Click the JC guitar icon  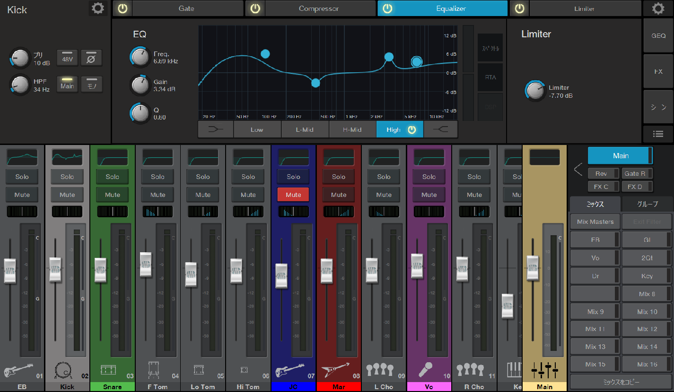tap(289, 370)
